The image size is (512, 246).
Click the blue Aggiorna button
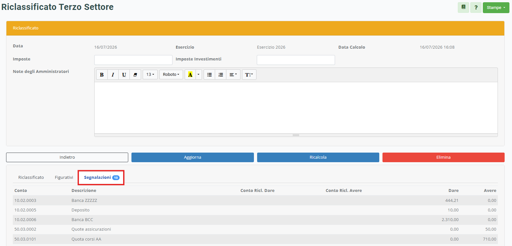(x=193, y=157)
